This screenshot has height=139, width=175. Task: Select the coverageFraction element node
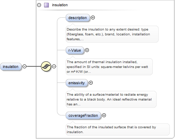point(83,115)
